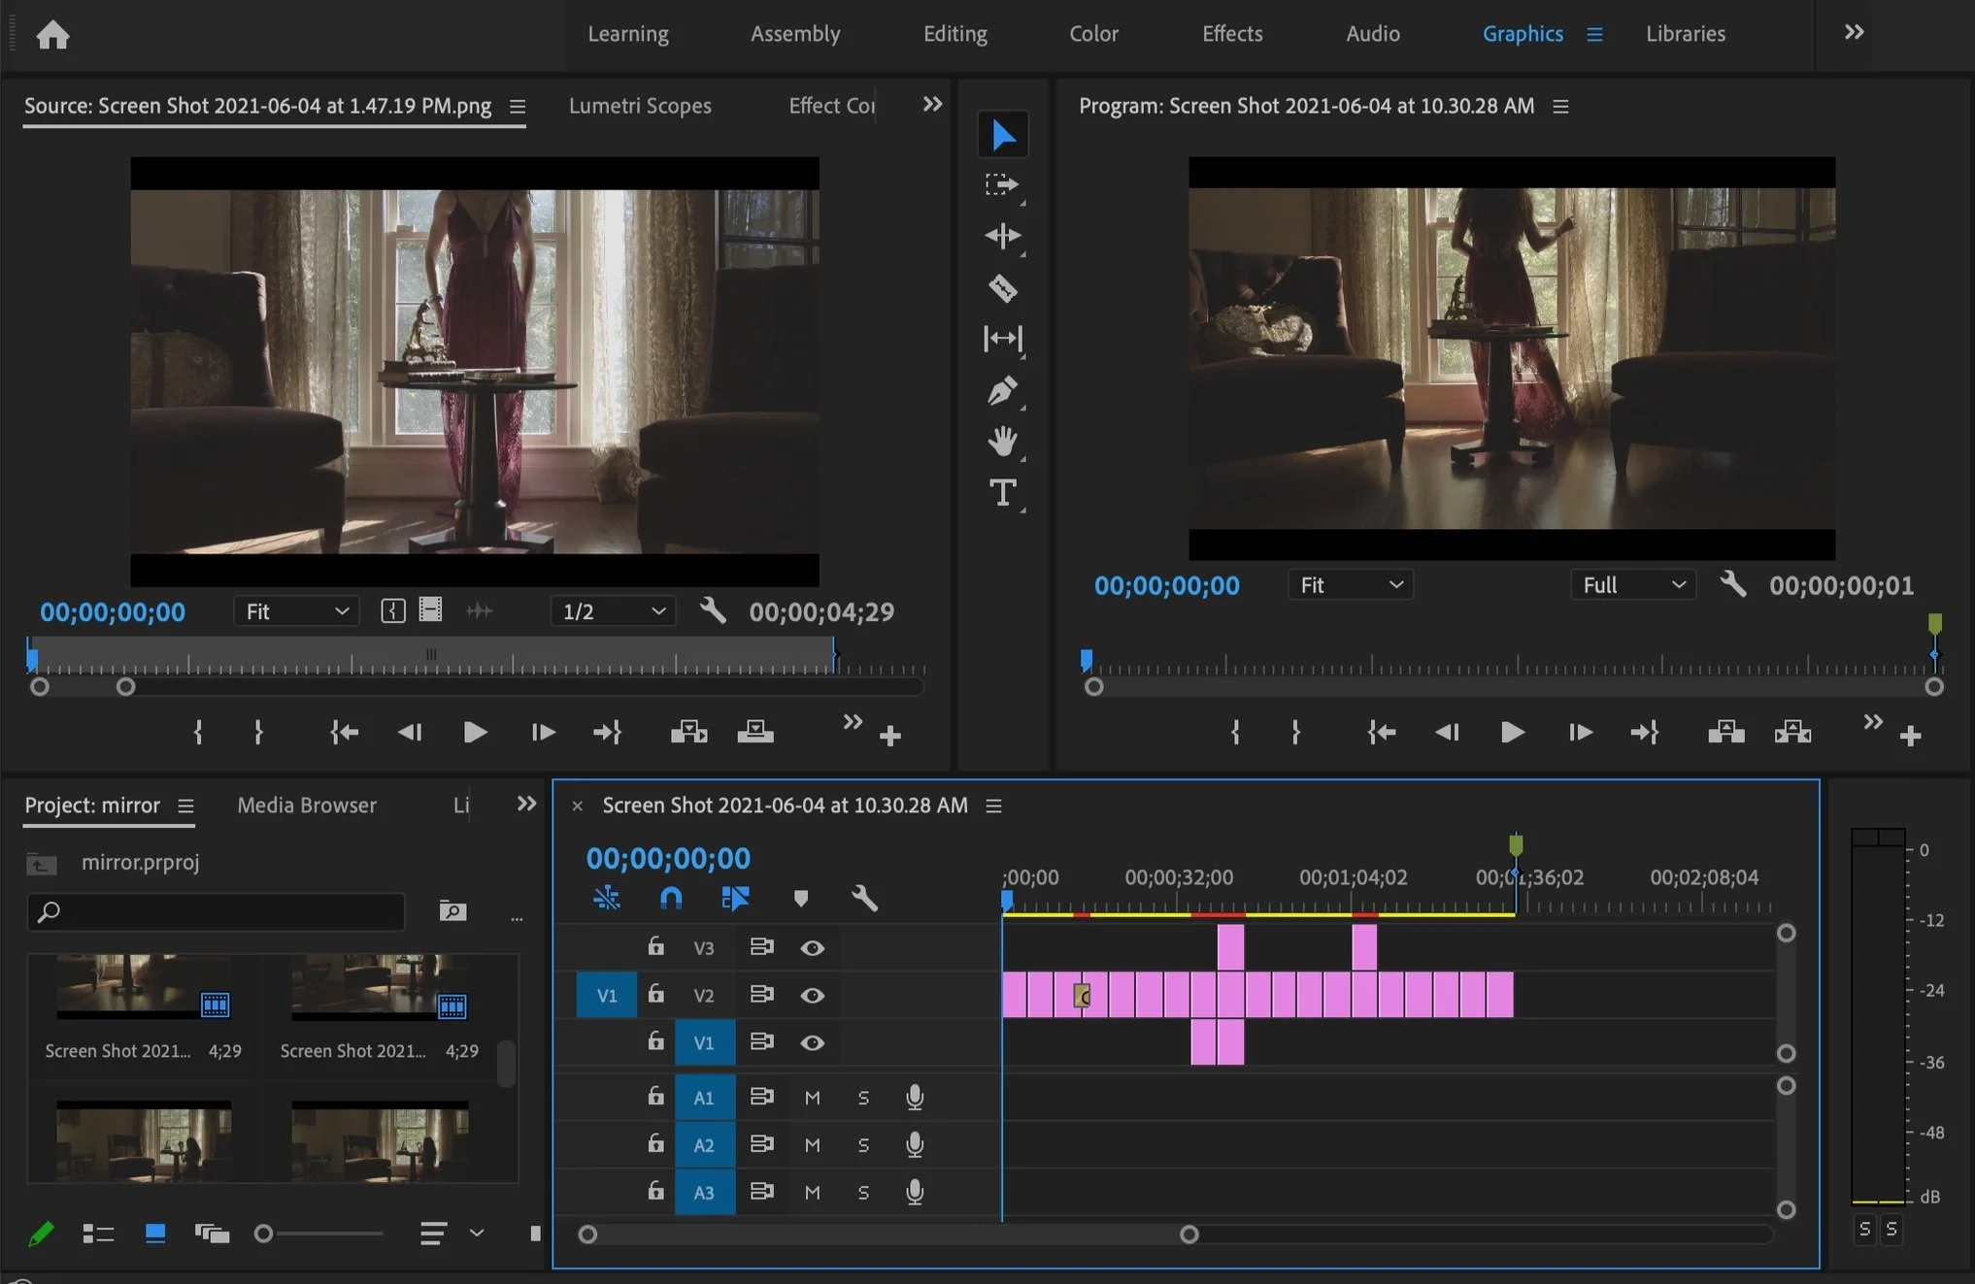This screenshot has height=1284, width=1975.
Task: Open timeline wrench display settings
Action: [864, 899]
